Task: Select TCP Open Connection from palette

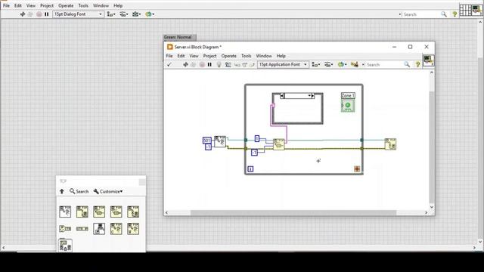Action: (82, 212)
